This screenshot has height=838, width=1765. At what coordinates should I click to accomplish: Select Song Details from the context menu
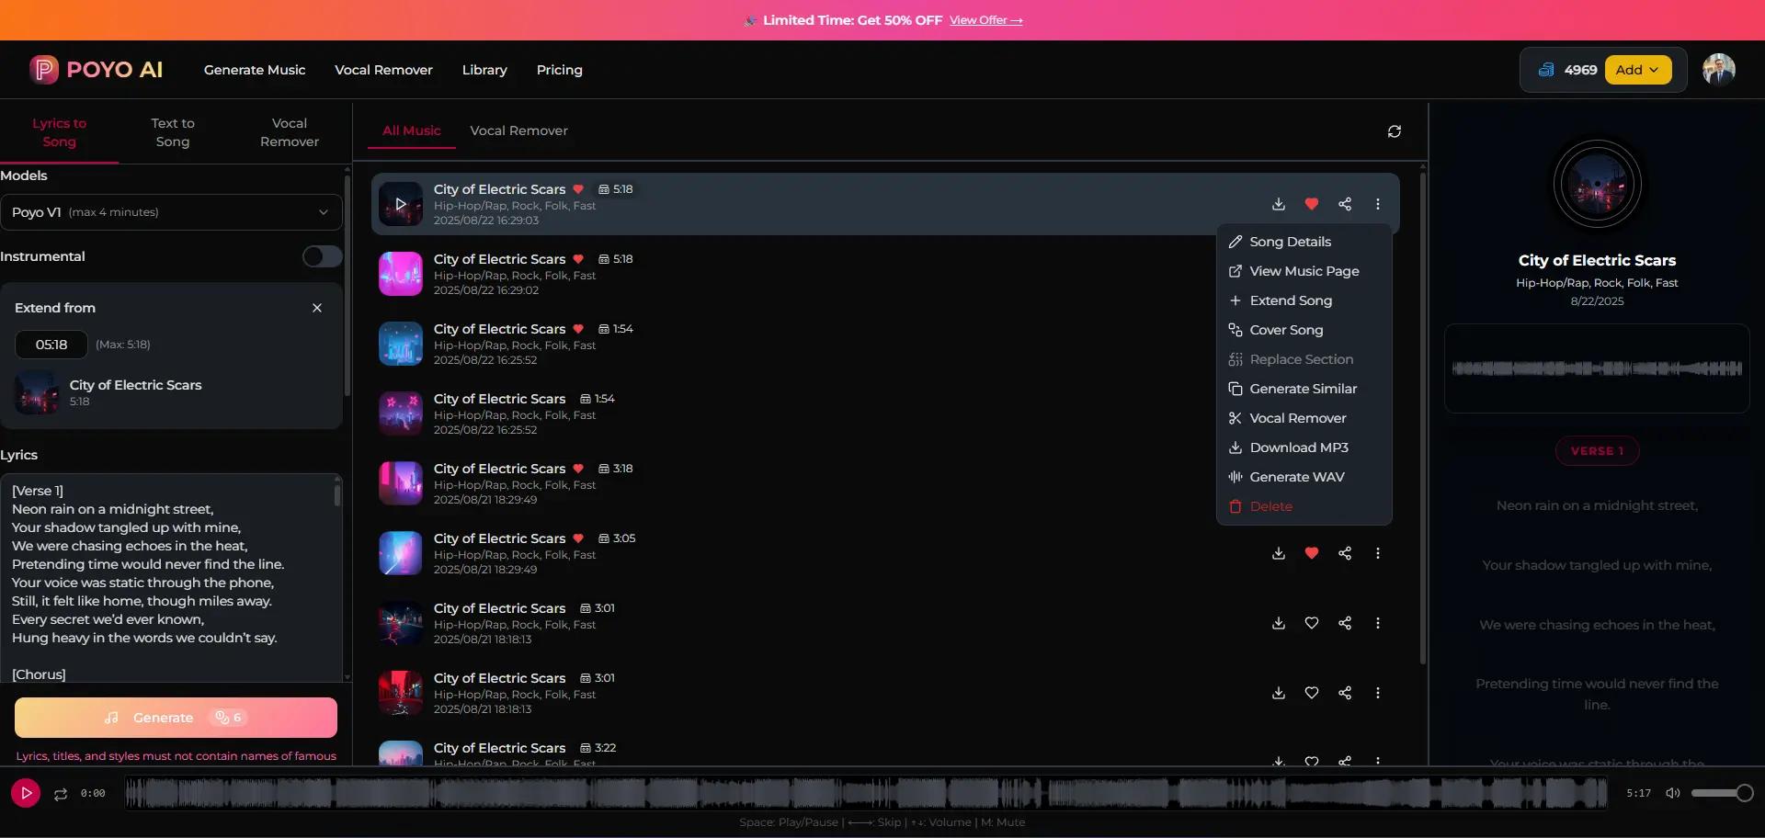(x=1290, y=242)
